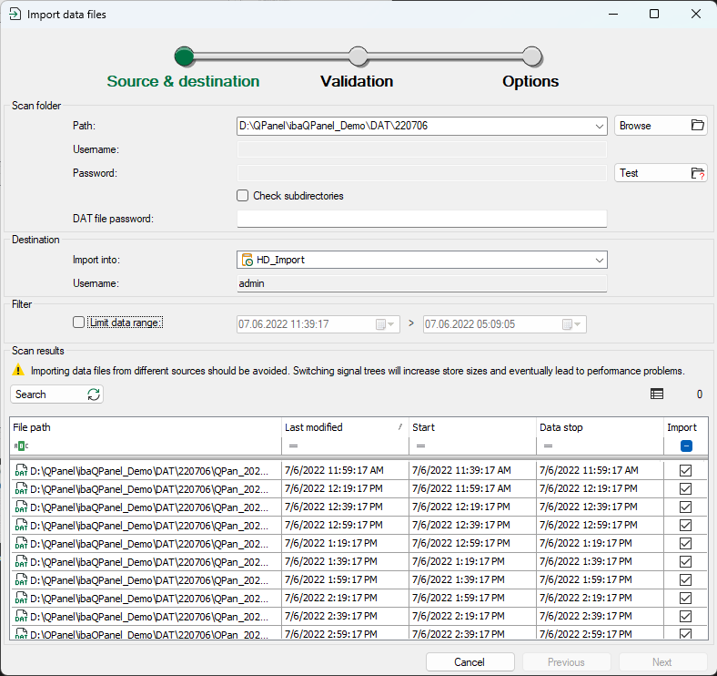Click the warning triangle icon in Scan results

tap(18, 371)
